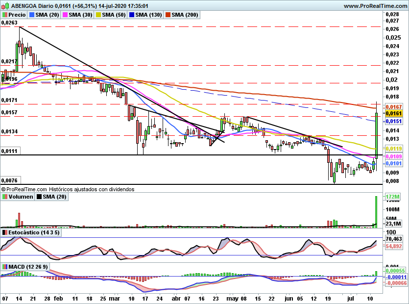Click the 0,025 price axis label
409x304 pixels.
point(393,38)
